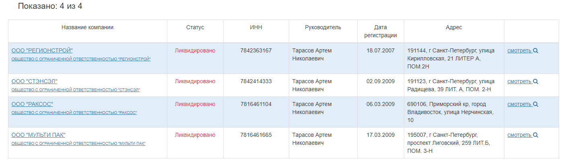Select "Название компании" column header
Image resolution: width=572 pixels, height=166 pixels.
pyautogui.click(x=87, y=28)
